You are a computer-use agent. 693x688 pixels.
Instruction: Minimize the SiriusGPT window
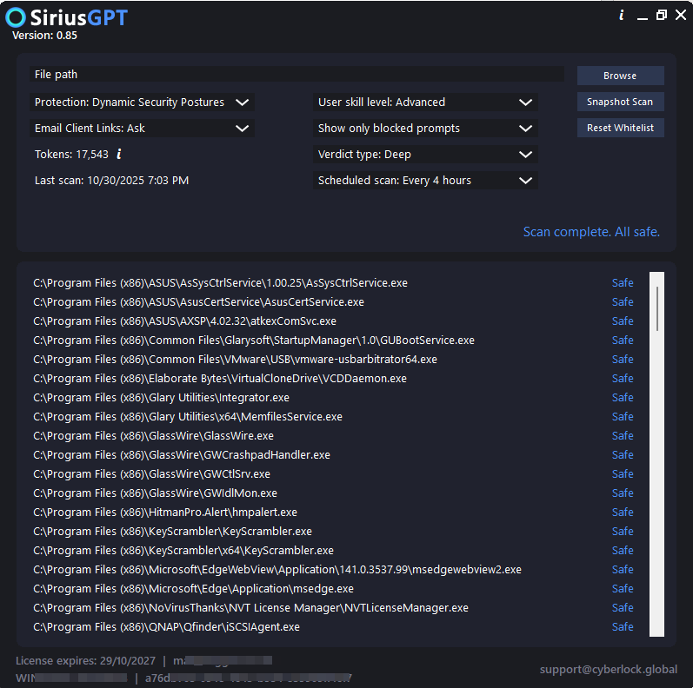pos(643,17)
